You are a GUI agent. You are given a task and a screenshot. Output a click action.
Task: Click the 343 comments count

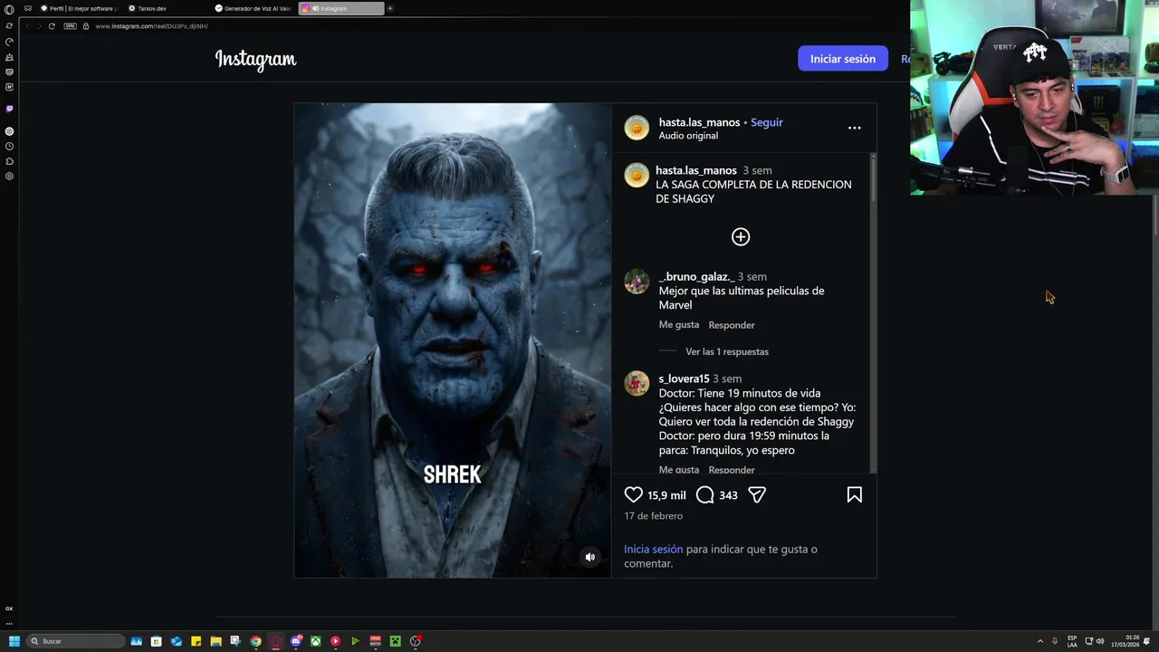click(x=728, y=495)
